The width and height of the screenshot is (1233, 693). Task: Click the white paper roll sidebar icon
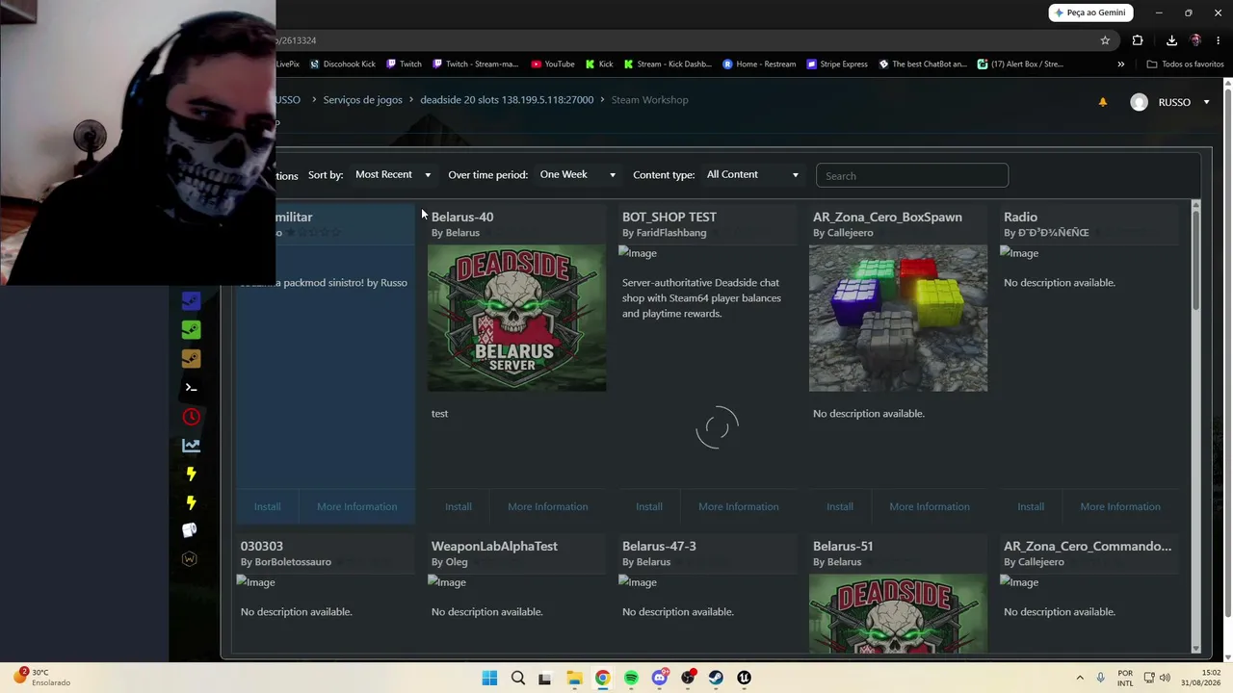coord(190,530)
